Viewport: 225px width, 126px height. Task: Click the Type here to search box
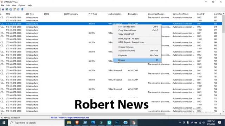(x=36, y=122)
